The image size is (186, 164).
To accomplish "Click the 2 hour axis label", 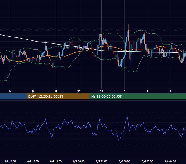I will point(147,92).
